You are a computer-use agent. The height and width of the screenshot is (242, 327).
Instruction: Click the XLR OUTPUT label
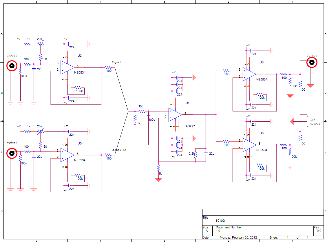pyautogui.click(x=315, y=122)
